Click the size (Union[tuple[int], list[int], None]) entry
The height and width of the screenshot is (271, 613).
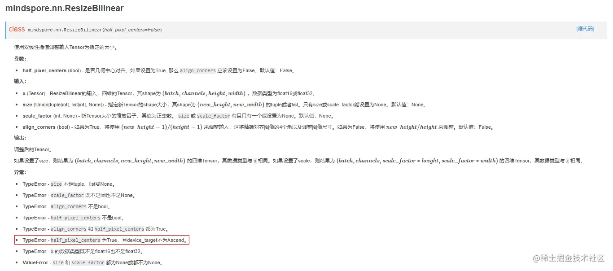(x=224, y=105)
